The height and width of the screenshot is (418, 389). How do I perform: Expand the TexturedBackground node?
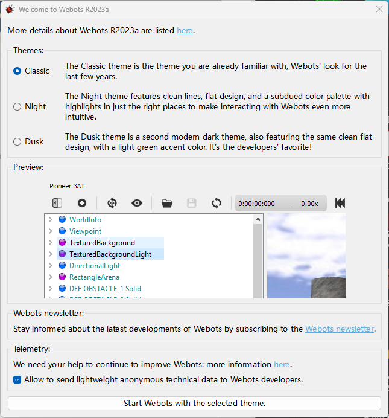(50, 242)
